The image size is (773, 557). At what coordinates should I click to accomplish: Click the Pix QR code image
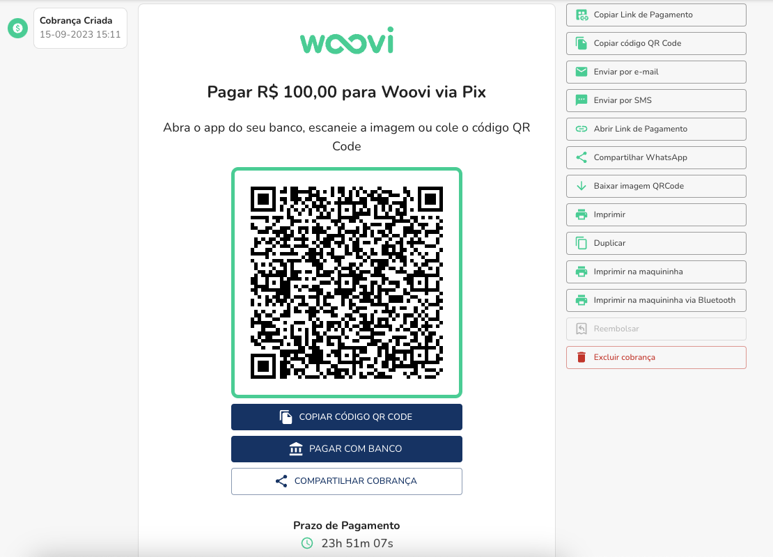pyautogui.click(x=347, y=283)
